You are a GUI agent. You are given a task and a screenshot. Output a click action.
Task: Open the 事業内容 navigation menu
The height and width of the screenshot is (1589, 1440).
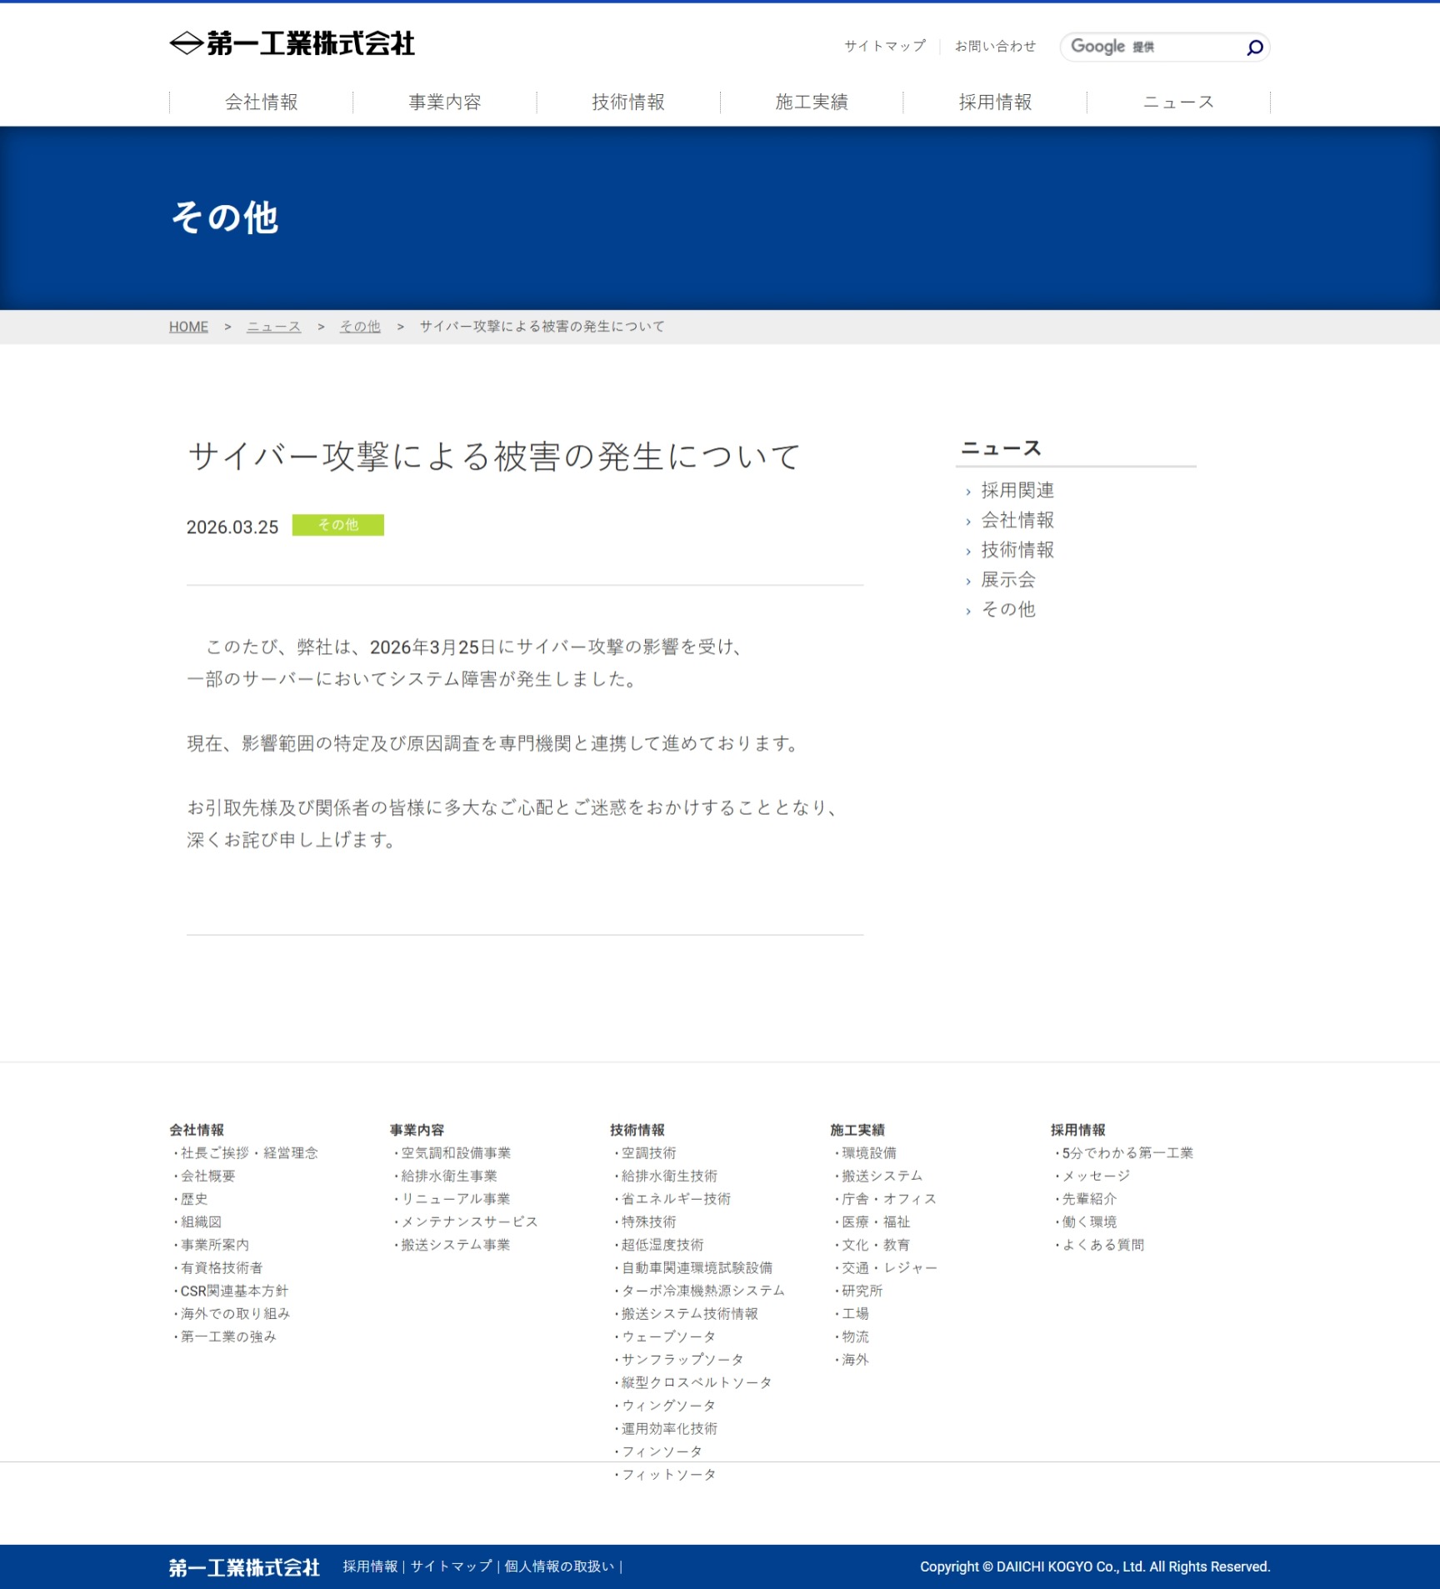point(444,102)
